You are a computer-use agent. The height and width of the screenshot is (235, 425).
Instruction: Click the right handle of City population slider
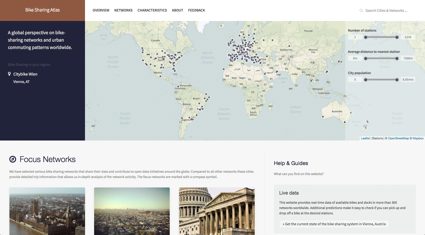[x=397, y=80]
